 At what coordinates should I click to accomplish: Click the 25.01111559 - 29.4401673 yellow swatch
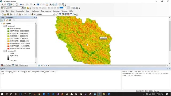tap(8, 39)
